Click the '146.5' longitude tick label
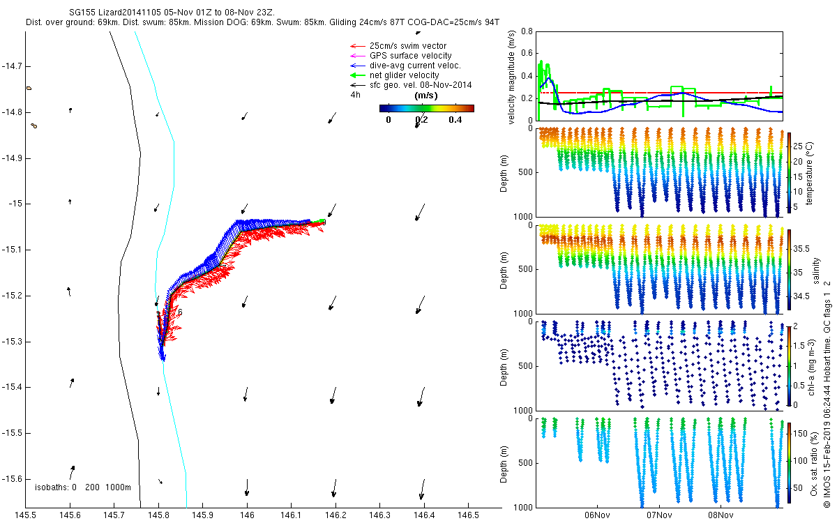This screenshot has height=523, width=837. coord(467,515)
